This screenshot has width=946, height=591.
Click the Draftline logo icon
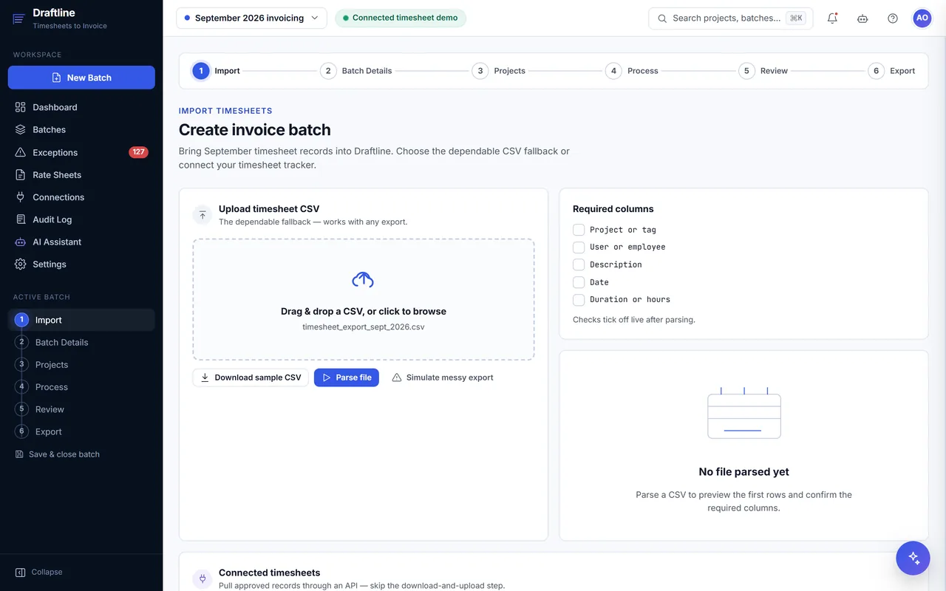point(19,18)
